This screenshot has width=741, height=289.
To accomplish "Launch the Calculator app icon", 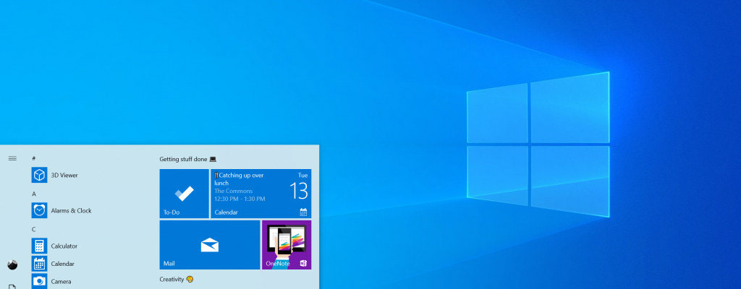I will tap(39, 246).
